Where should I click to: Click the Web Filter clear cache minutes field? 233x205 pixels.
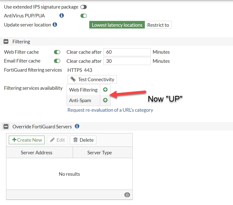click(127, 52)
